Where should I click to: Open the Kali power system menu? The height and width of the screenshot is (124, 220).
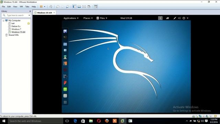185,18
